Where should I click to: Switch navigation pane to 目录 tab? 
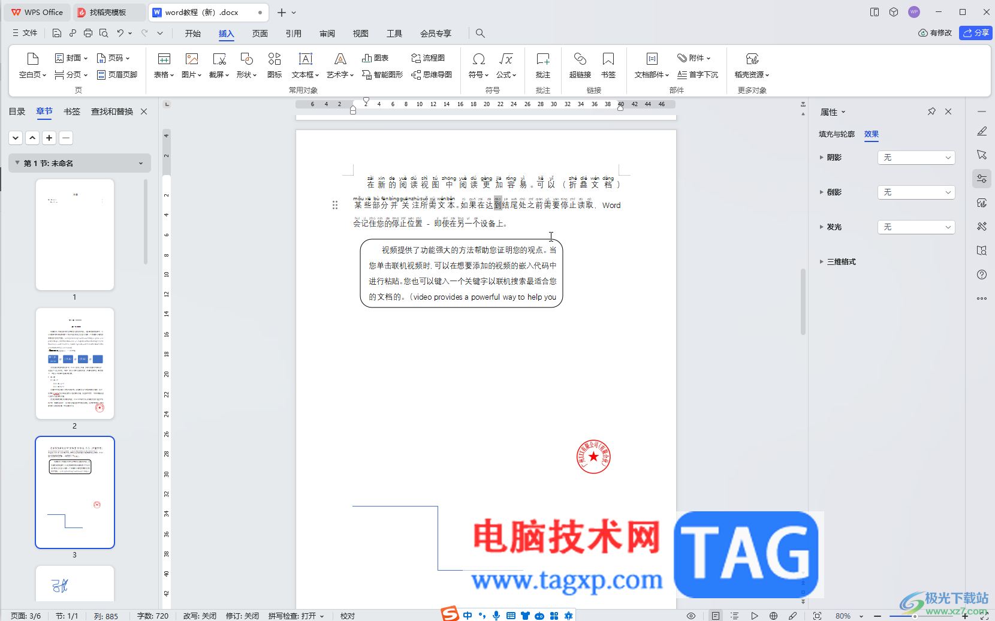coord(17,111)
